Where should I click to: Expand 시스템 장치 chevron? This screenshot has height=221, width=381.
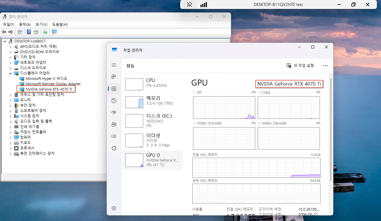pyautogui.click(x=11, y=116)
